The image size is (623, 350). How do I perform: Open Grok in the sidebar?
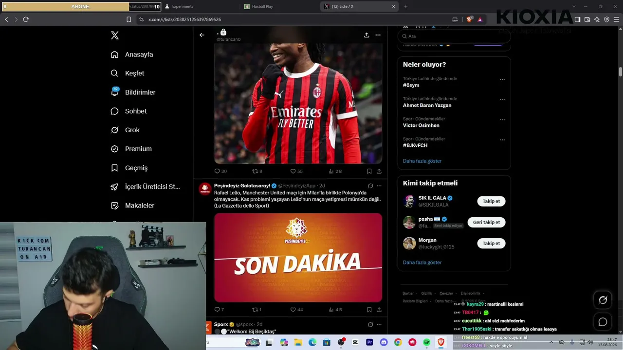click(x=125, y=130)
